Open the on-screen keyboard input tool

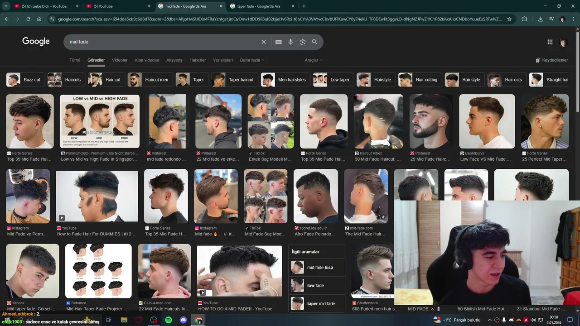(279, 42)
